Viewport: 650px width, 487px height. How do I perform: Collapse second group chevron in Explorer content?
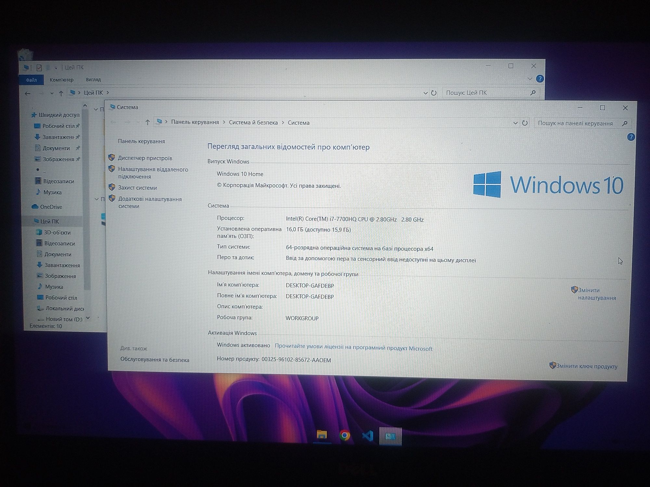pos(97,199)
